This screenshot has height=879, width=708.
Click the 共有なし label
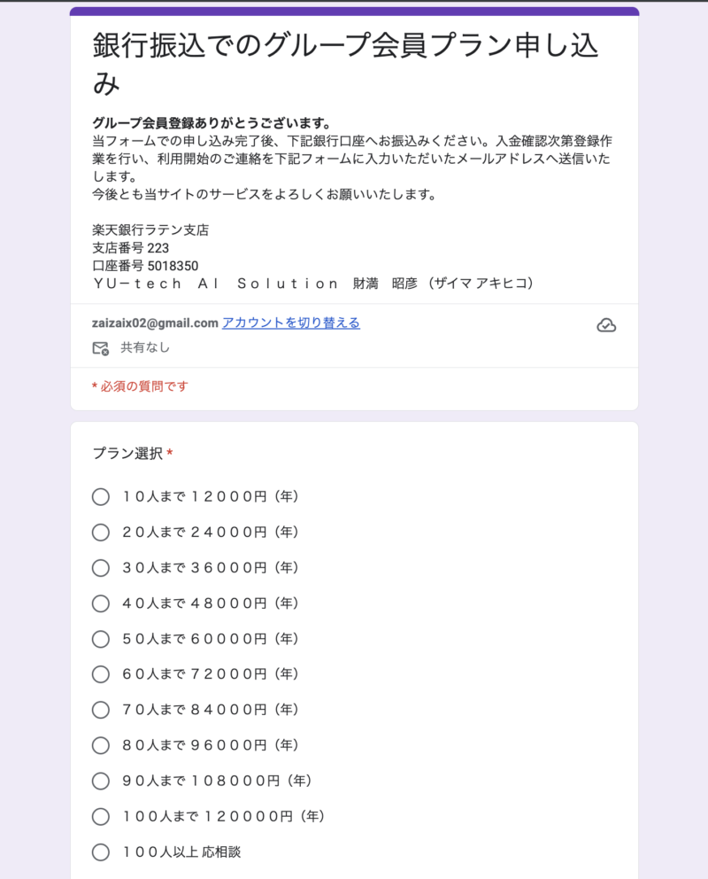(x=145, y=348)
